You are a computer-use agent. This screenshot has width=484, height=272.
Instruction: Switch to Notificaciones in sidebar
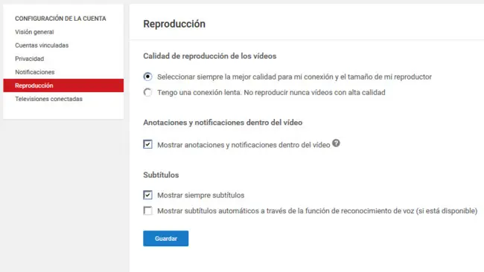click(34, 72)
